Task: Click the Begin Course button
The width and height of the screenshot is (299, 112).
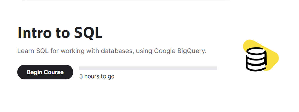Action: coord(45,72)
